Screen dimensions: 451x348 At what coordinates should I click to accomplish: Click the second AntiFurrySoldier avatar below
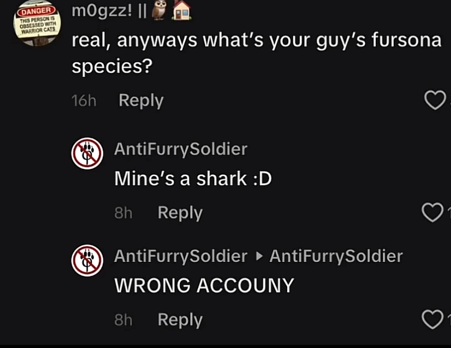click(x=87, y=260)
